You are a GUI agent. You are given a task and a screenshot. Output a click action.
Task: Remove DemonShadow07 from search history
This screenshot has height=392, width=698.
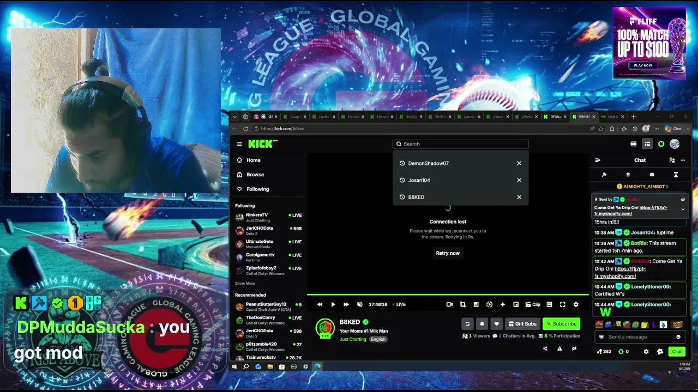tap(519, 163)
